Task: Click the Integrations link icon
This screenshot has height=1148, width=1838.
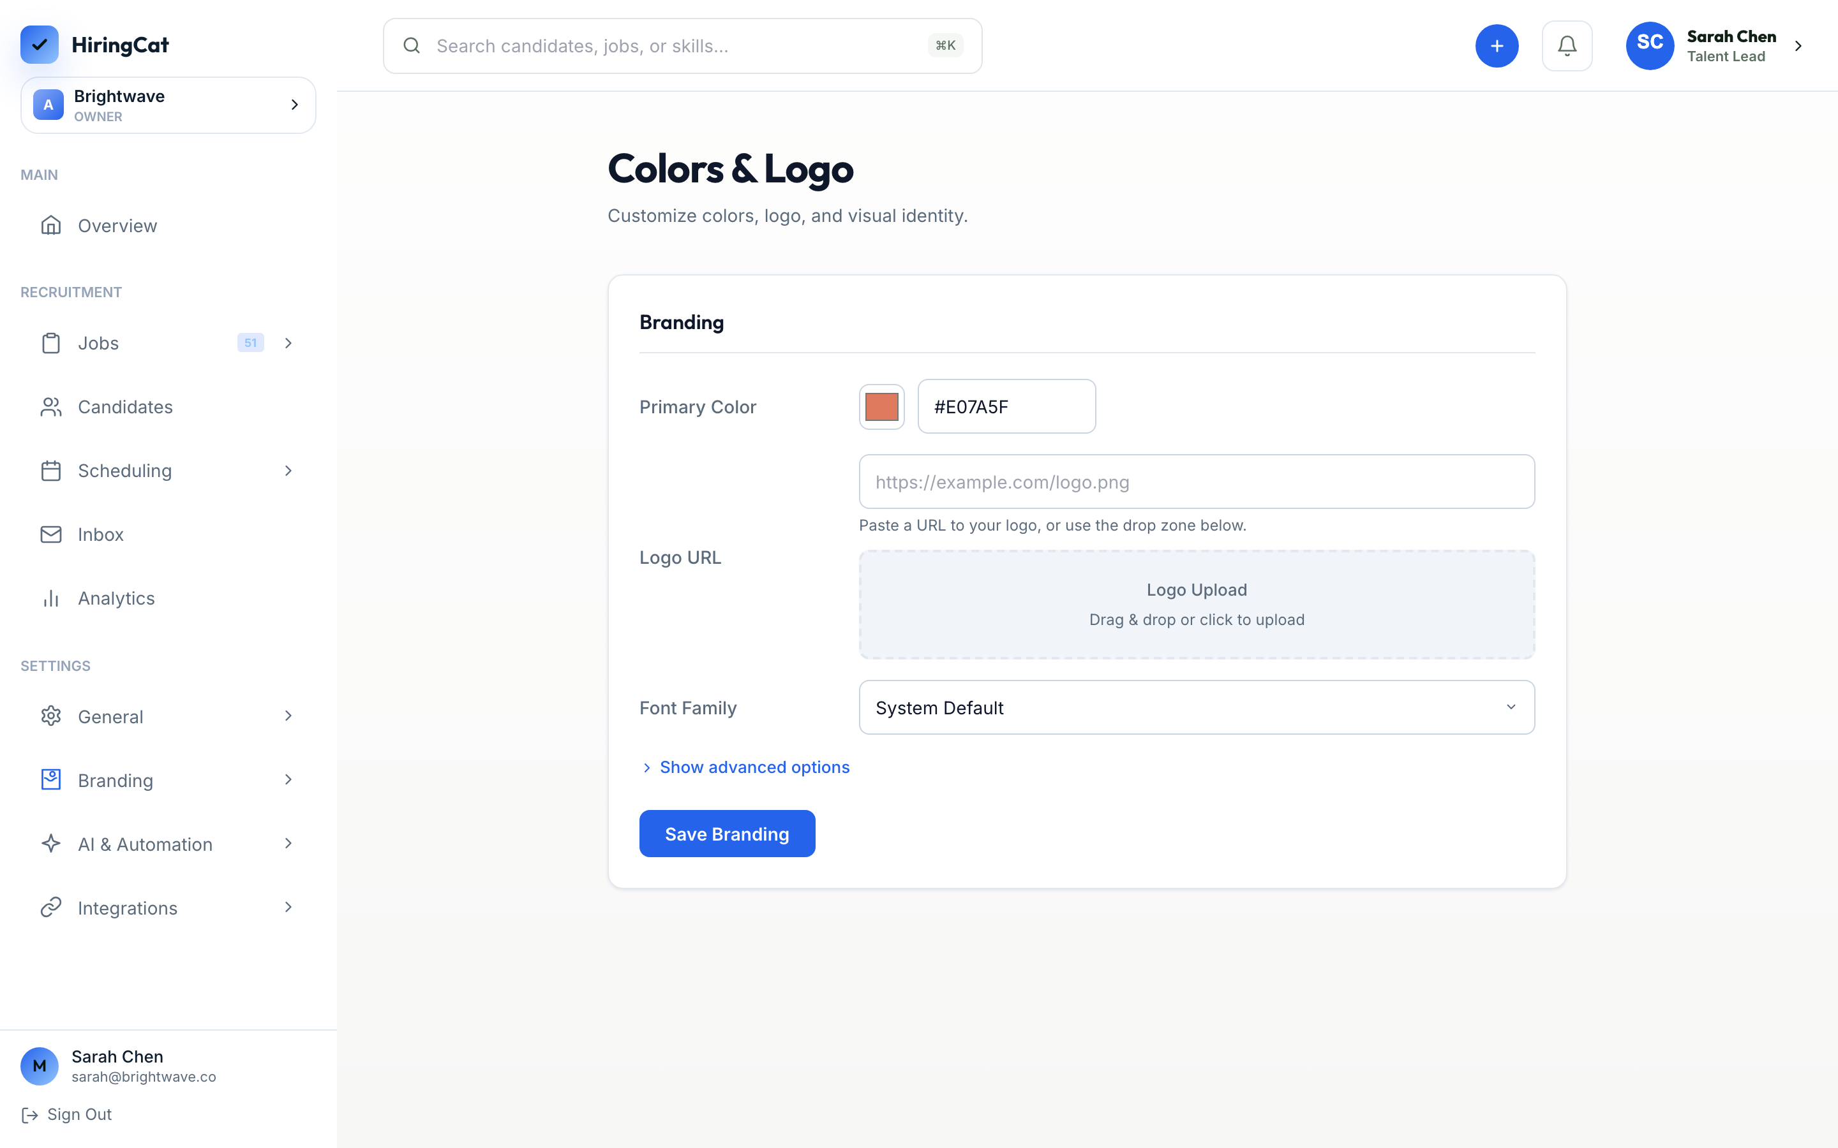Action: tap(51, 908)
